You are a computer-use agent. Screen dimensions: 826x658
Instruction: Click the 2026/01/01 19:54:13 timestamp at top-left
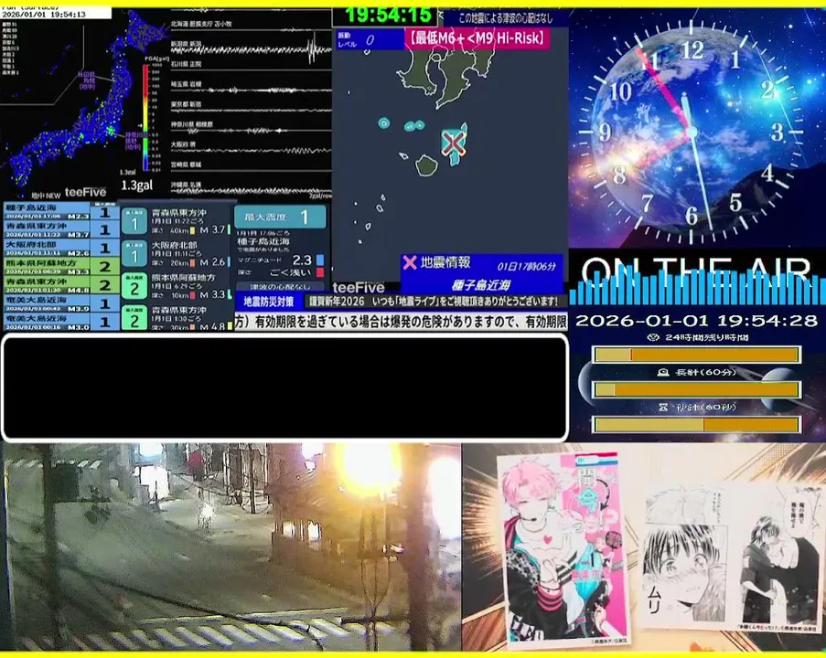click(44, 15)
